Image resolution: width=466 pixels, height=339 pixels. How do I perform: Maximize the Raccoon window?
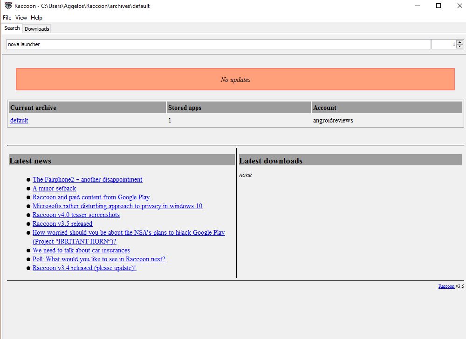click(x=439, y=6)
